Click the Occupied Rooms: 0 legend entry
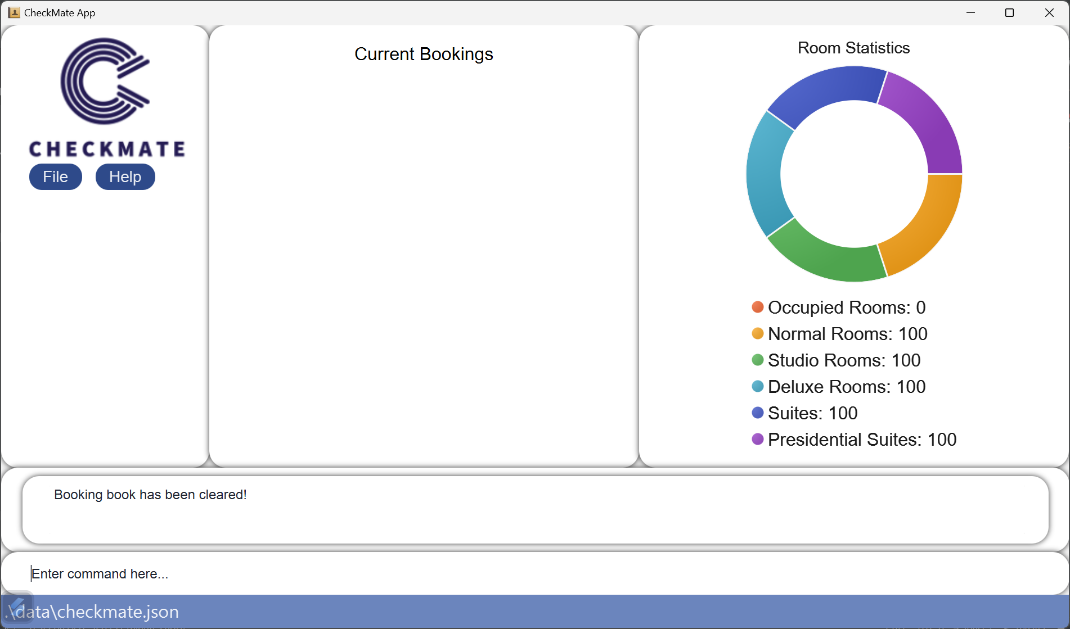The image size is (1070, 629). pyautogui.click(x=838, y=307)
